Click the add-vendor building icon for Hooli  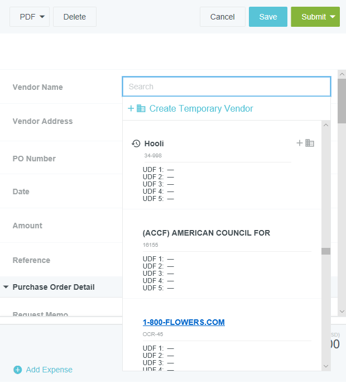306,143
